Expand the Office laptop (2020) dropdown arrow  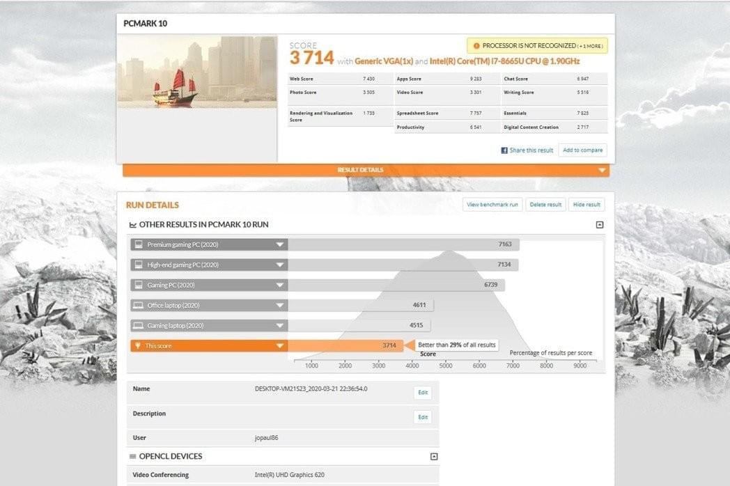[x=280, y=306]
